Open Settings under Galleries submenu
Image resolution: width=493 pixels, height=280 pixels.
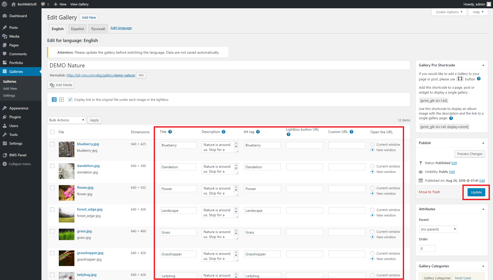[9, 95]
